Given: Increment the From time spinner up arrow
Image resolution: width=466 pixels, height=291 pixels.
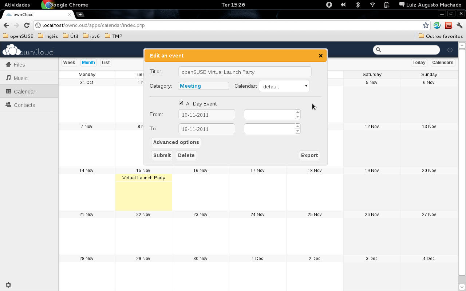Looking at the screenshot, I should point(297,112).
